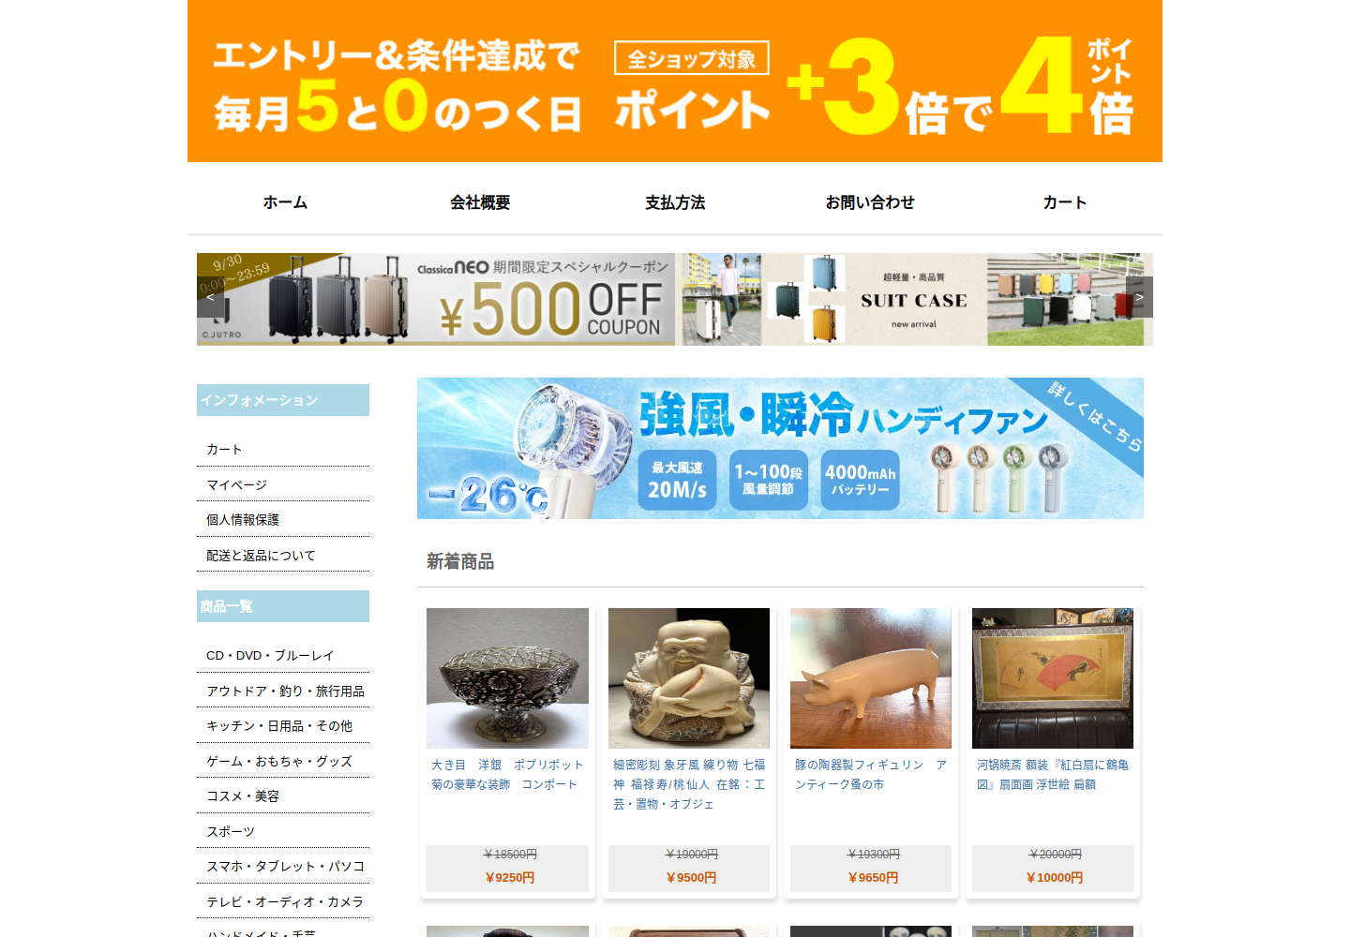Viewport: 1350px width, 937px height.
Task: Open 河鍋暁斎 額装 product title
Action: click(x=1053, y=775)
